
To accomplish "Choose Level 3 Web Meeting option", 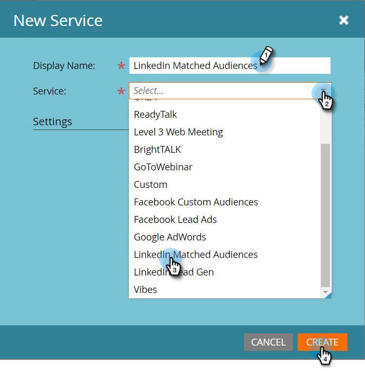I will [225, 132].
